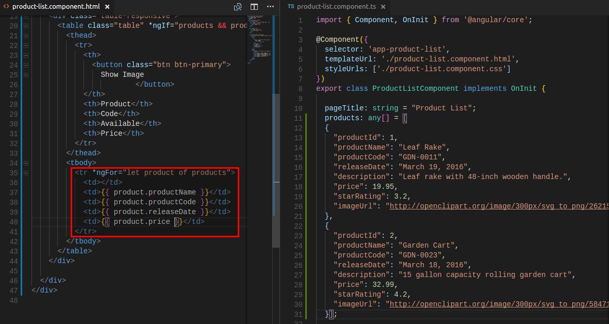Select line number 40 in the HTML editor
The height and width of the screenshot is (324, 609).
point(14,222)
